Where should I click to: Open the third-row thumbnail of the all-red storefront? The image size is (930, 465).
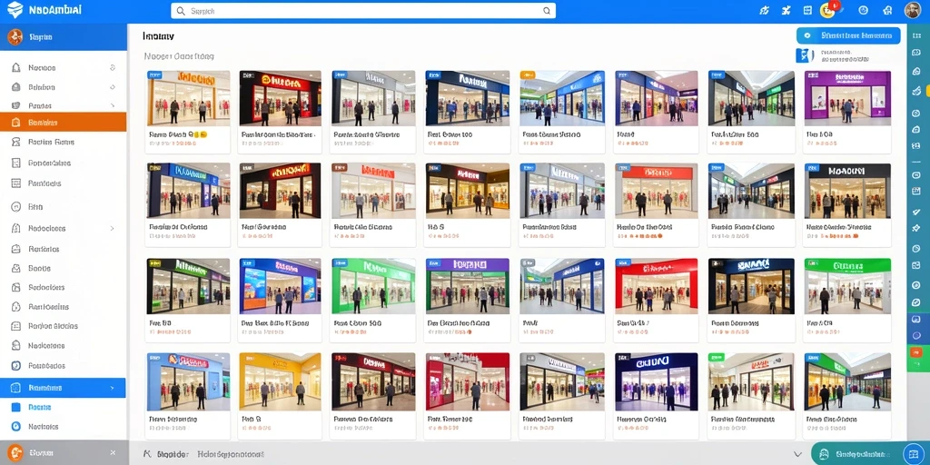point(657,286)
